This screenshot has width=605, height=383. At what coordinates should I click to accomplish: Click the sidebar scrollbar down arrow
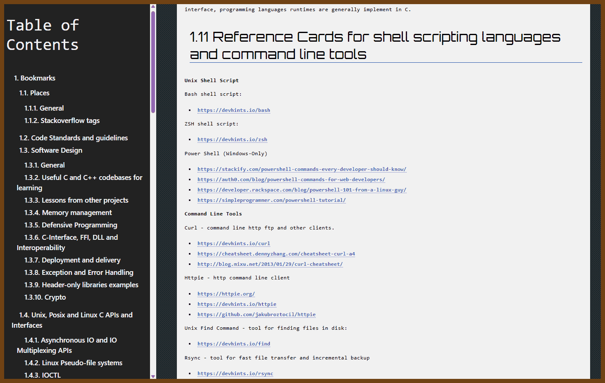(x=153, y=376)
